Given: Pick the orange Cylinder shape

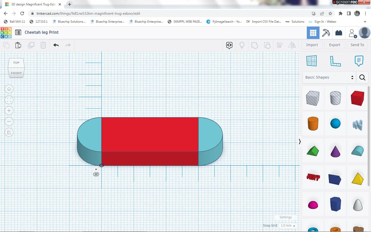Looking at the screenshot, I should (313, 123).
